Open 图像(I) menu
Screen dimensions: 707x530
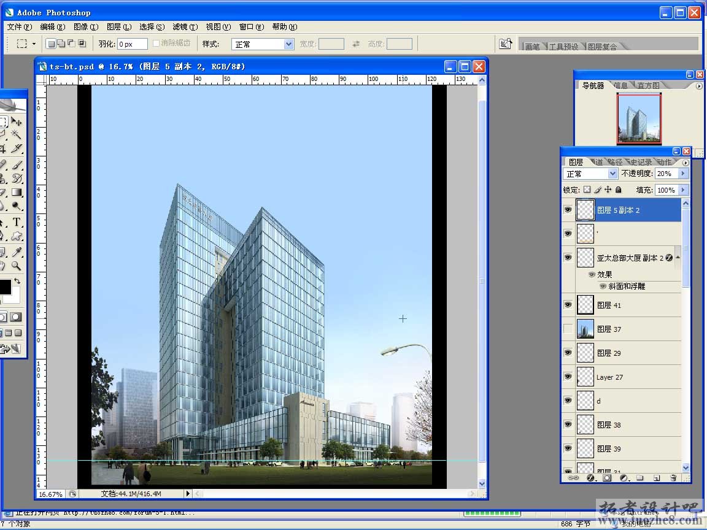pos(86,27)
